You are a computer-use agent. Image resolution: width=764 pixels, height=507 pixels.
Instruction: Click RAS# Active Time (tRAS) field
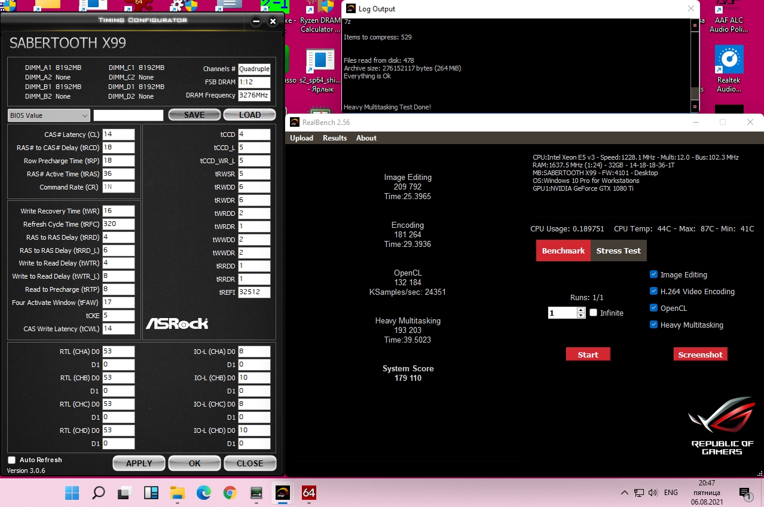pyautogui.click(x=118, y=174)
